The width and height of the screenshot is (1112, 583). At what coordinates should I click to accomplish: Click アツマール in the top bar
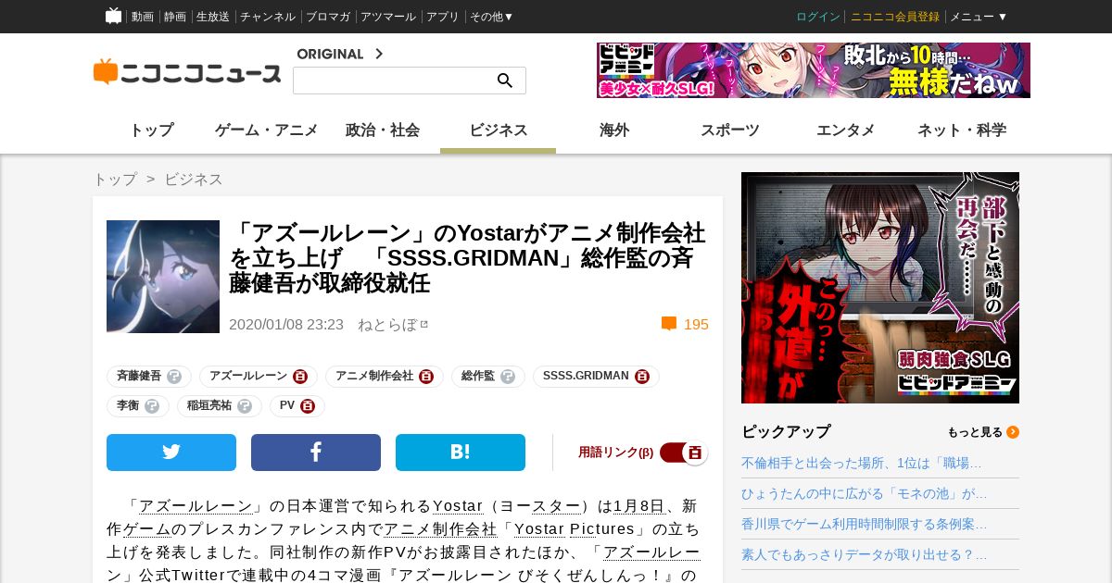pyautogui.click(x=388, y=17)
